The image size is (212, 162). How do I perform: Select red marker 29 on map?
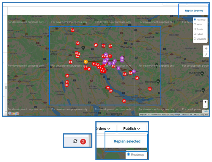[70, 62]
